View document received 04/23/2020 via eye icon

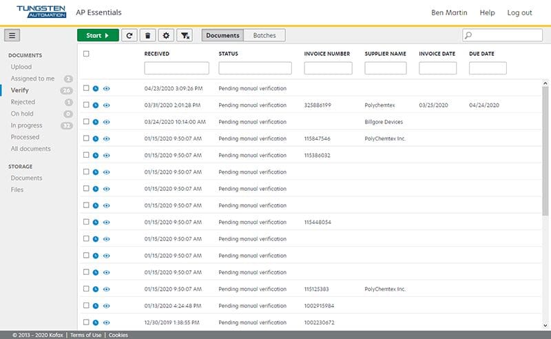(107, 89)
